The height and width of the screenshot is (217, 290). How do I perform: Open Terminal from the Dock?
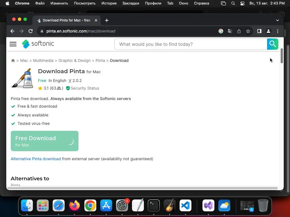point(154,205)
